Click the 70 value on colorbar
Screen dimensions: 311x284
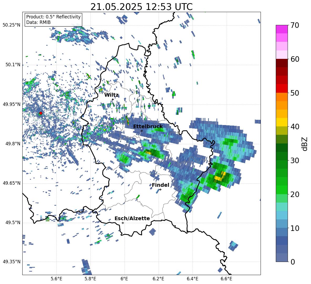(x=294, y=25)
